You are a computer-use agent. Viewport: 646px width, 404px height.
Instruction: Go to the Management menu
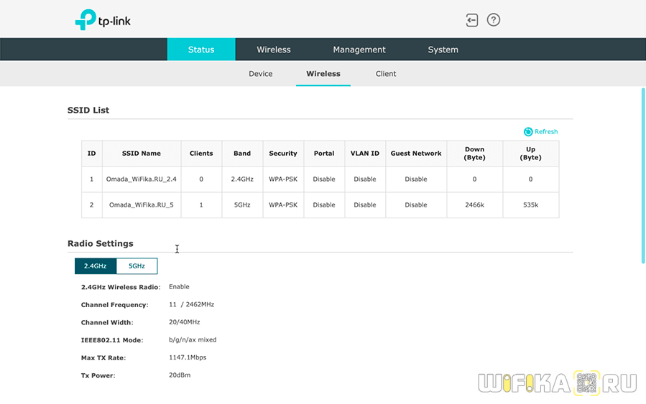tap(359, 50)
